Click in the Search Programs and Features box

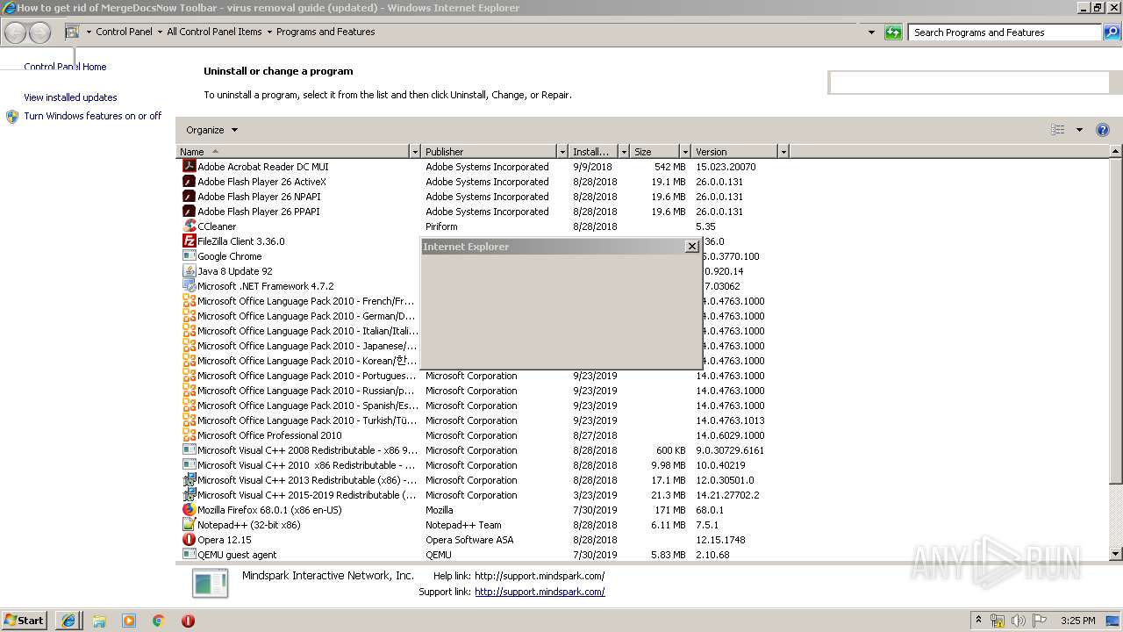coord(1005,32)
